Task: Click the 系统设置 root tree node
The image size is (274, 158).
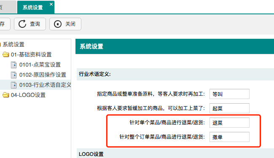Action: click(x=13, y=45)
